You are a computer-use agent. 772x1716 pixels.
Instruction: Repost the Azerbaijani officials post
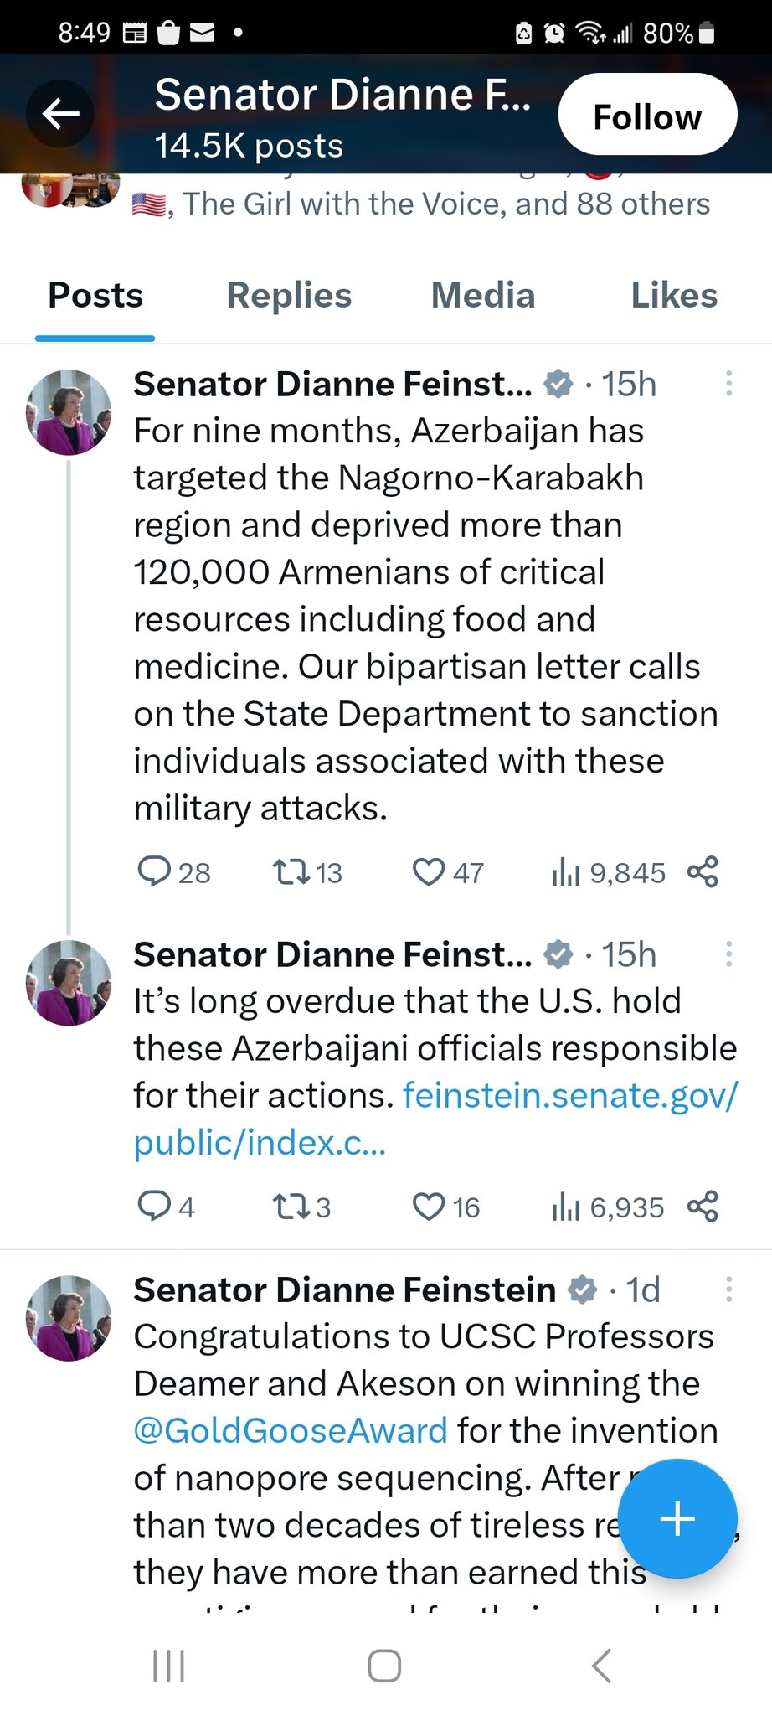(x=291, y=1207)
